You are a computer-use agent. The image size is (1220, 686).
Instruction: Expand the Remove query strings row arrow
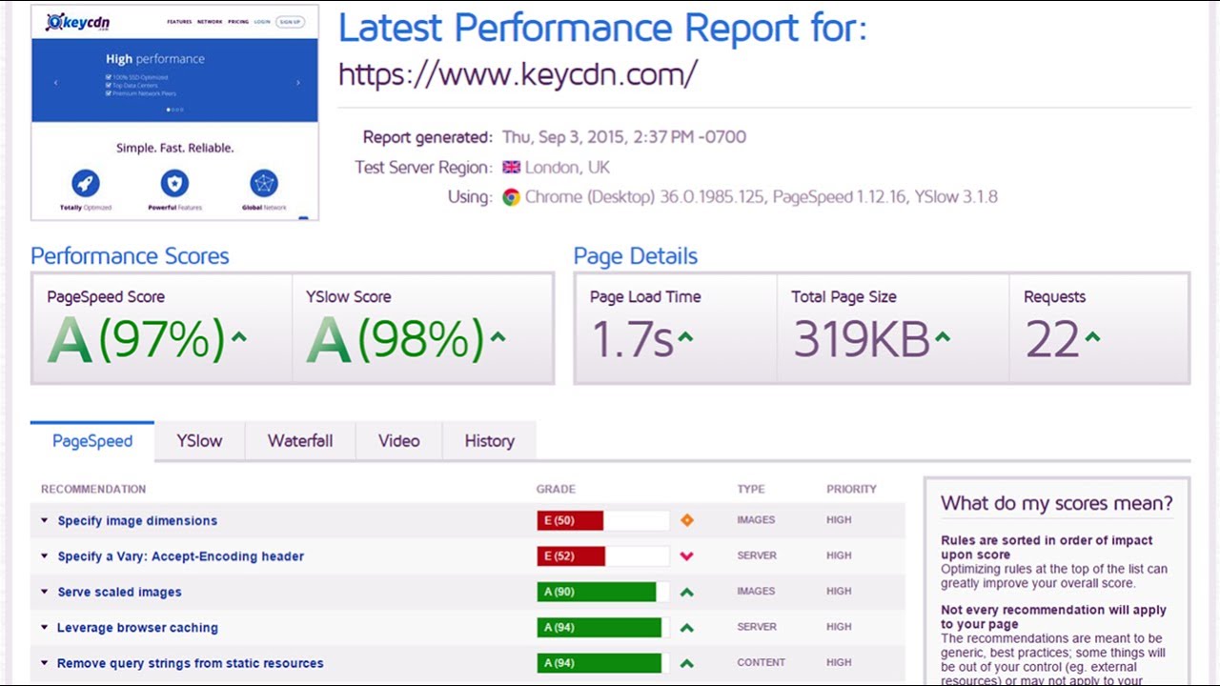[x=44, y=663]
